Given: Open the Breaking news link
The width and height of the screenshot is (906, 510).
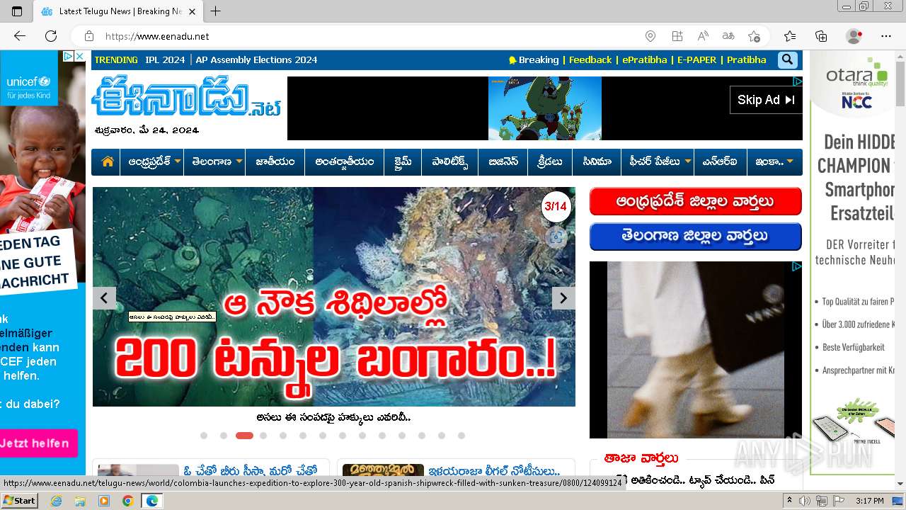Looking at the screenshot, I should click(x=534, y=60).
